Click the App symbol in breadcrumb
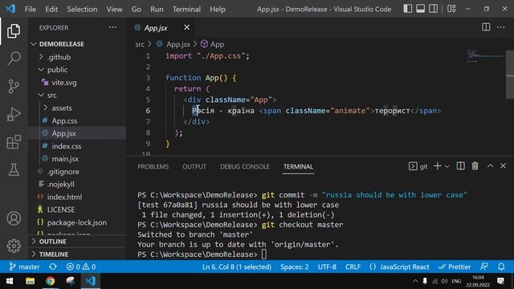Image resolution: width=514 pixels, height=289 pixels. (x=213, y=44)
